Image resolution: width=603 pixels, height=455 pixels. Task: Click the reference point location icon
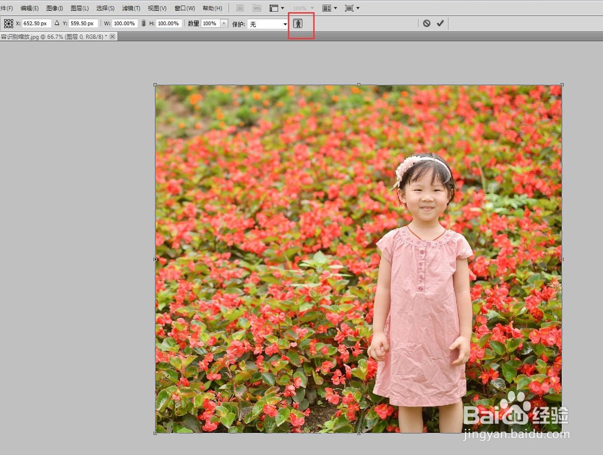[8, 24]
